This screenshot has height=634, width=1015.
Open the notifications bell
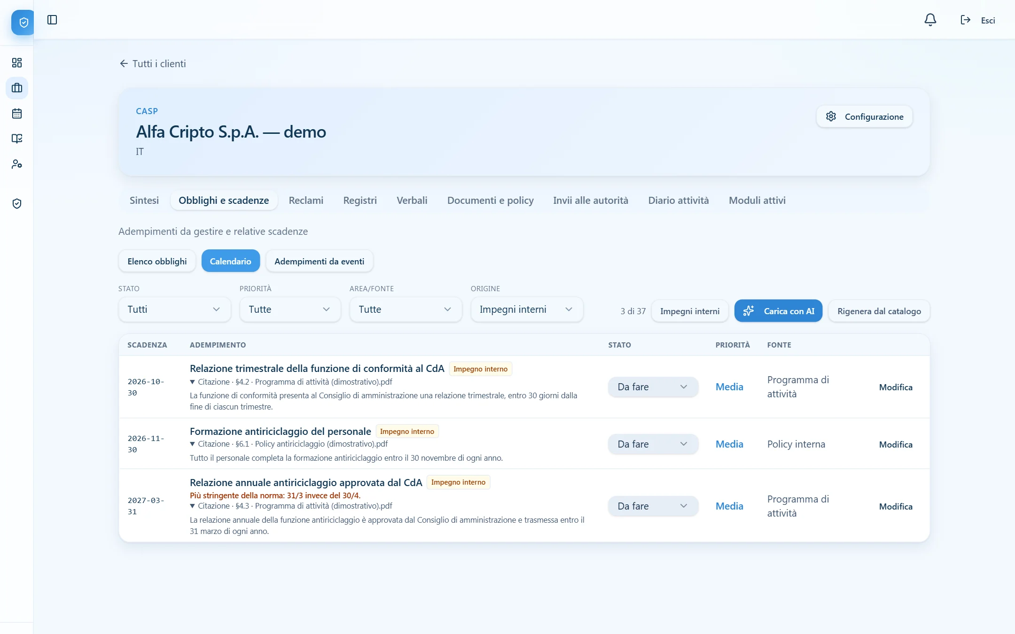(930, 20)
